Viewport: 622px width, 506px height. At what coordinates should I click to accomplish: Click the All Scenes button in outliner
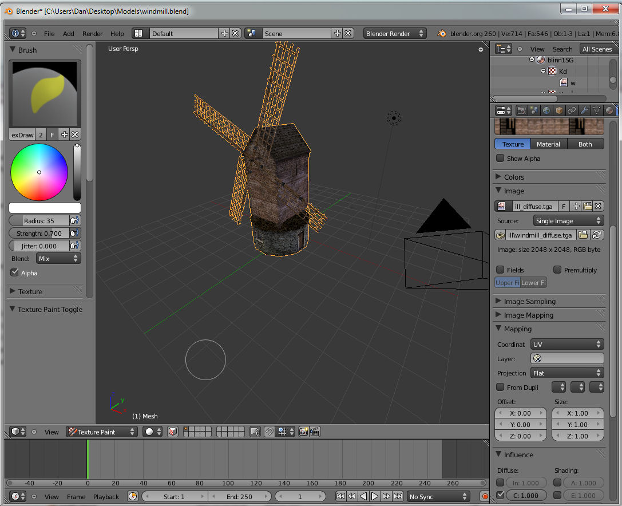[597, 49]
